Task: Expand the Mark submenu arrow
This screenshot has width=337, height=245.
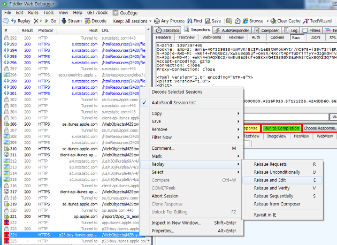Action: click(238, 156)
